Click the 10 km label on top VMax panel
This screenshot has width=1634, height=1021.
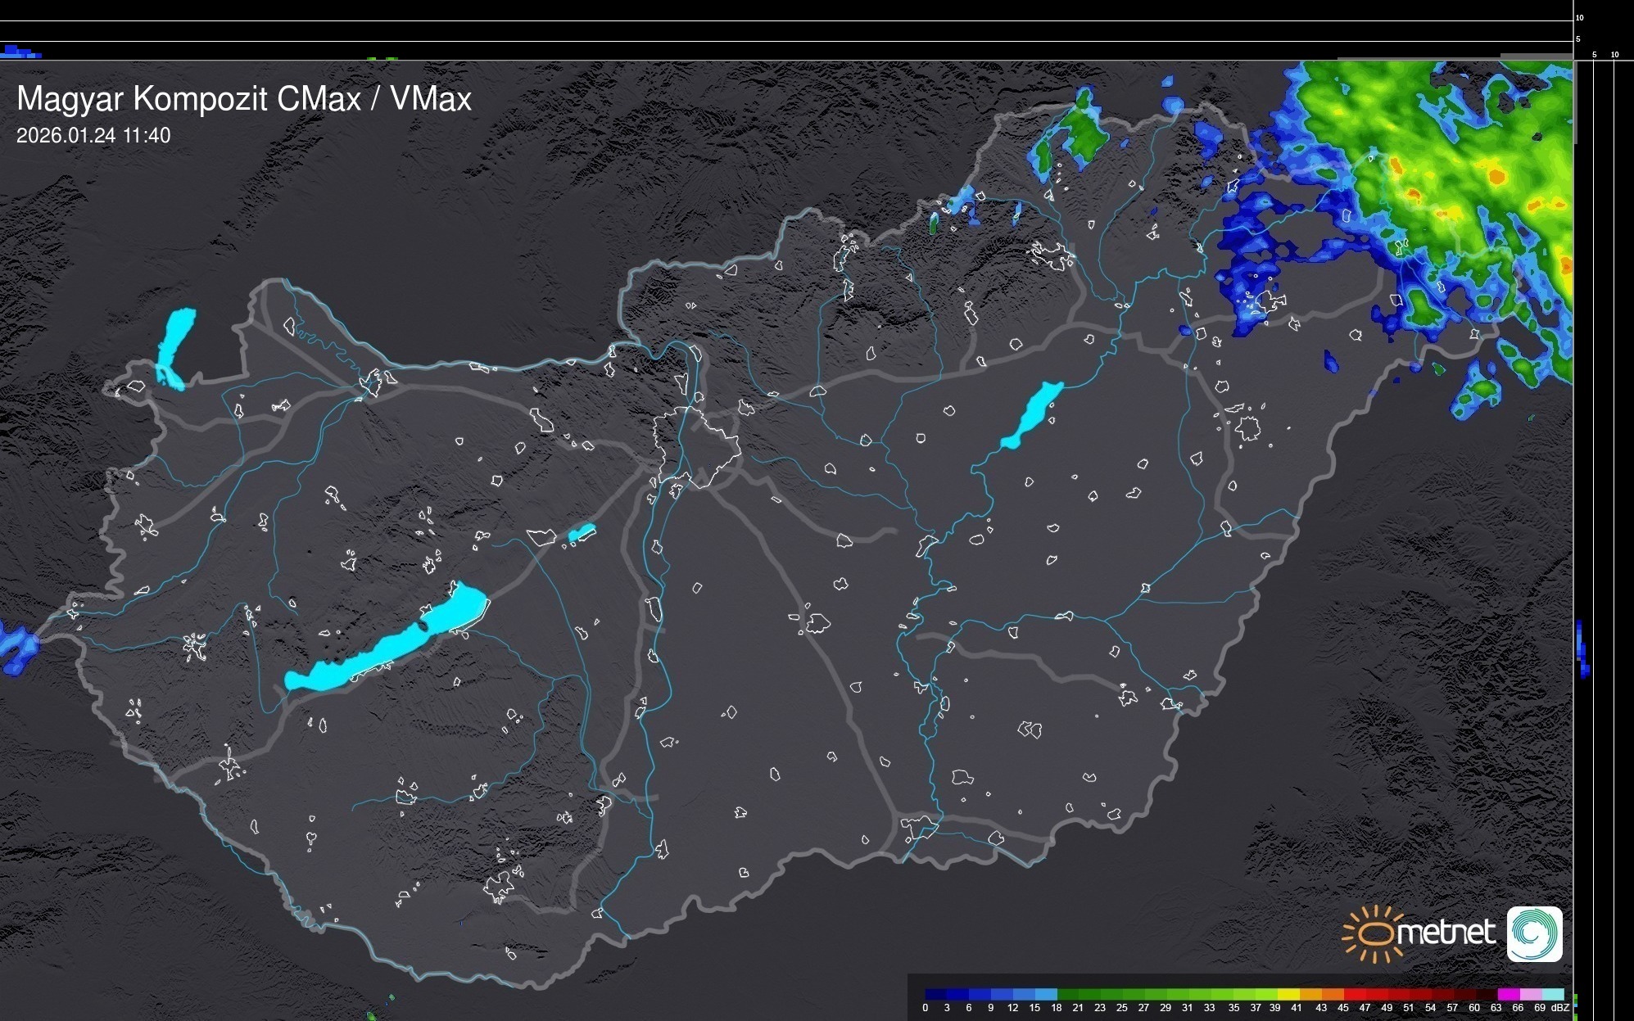point(1580,17)
